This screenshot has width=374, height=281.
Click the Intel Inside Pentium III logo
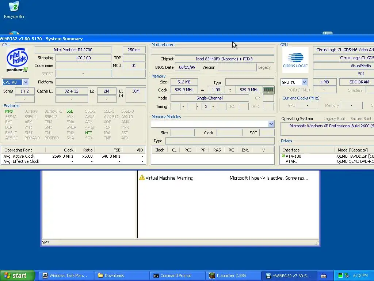pos(17,60)
